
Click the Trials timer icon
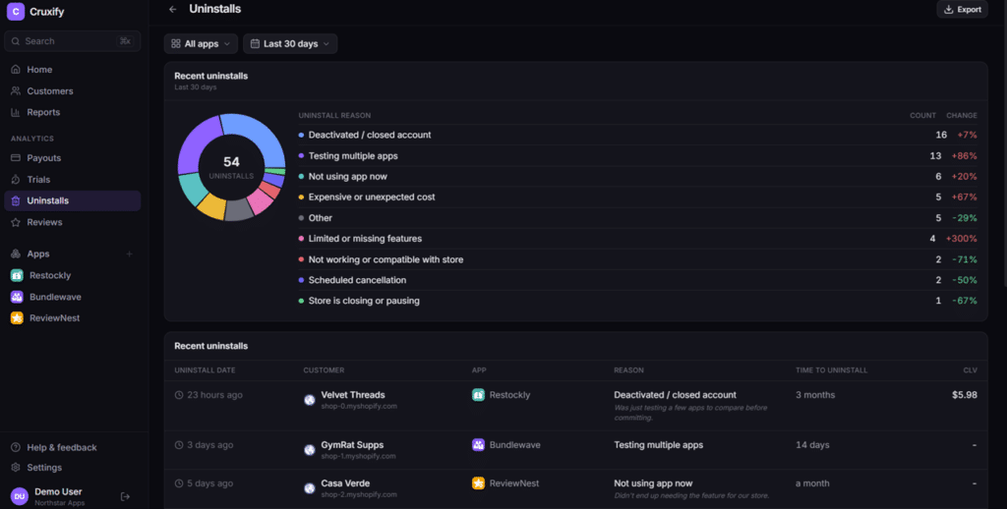[x=16, y=180]
